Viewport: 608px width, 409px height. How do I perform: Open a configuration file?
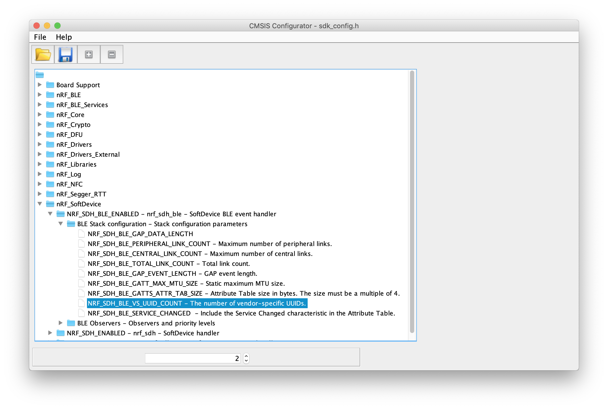click(43, 54)
